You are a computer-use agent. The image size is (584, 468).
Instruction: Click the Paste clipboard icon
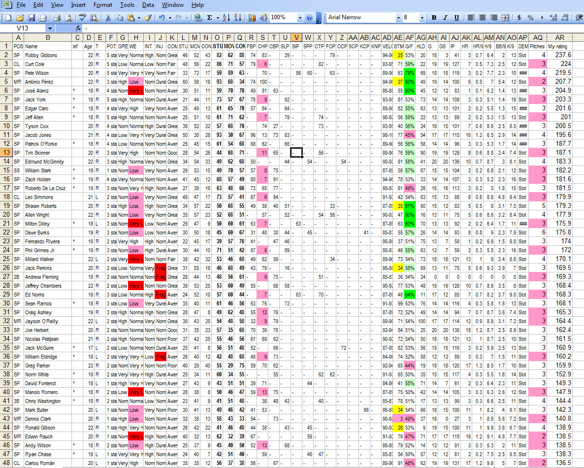pyautogui.click(x=130, y=18)
